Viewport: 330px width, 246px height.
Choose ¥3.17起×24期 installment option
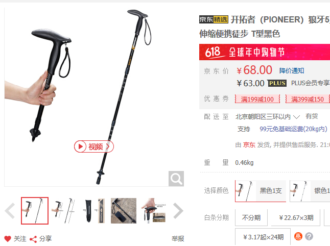click(x=263, y=237)
